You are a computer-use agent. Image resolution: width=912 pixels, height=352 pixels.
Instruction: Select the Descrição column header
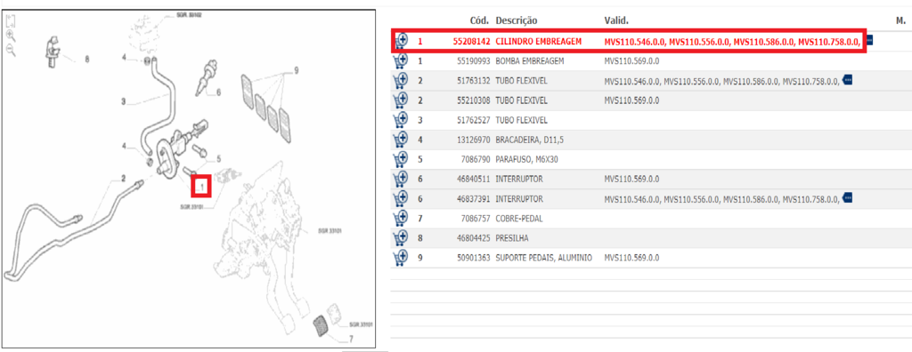517,21
